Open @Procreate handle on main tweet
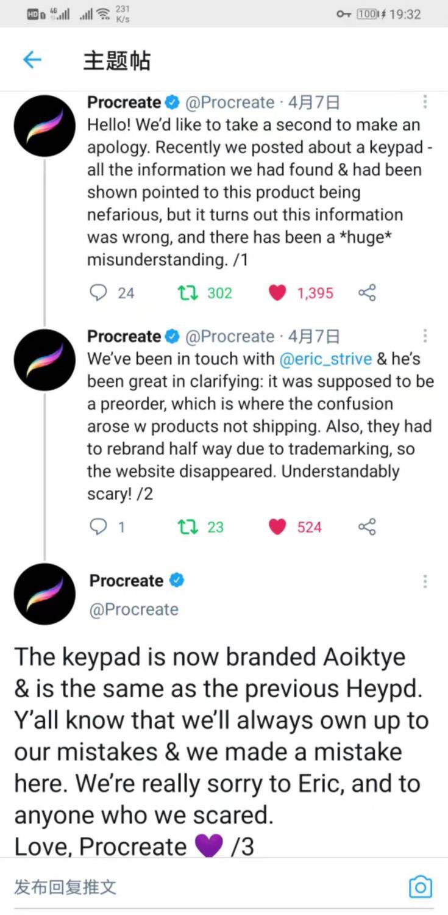Image resolution: width=448 pixels, height=915 pixels. 134,609
